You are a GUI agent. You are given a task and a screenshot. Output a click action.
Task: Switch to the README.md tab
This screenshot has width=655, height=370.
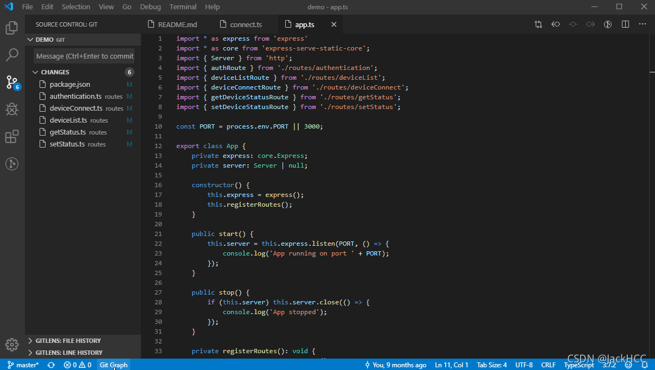click(177, 24)
